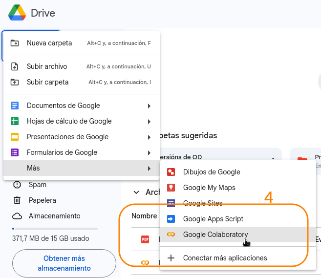Expand Documentos de Google submenu arrow
This screenshot has width=321, height=278.
(x=149, y=106)
